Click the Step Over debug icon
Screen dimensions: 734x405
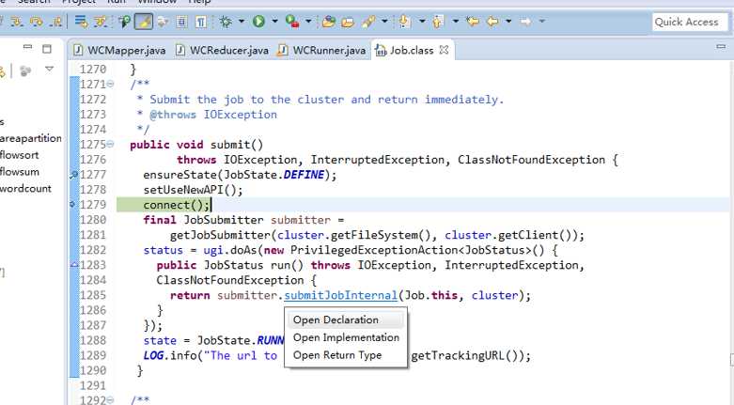click(x=37, y=22)
